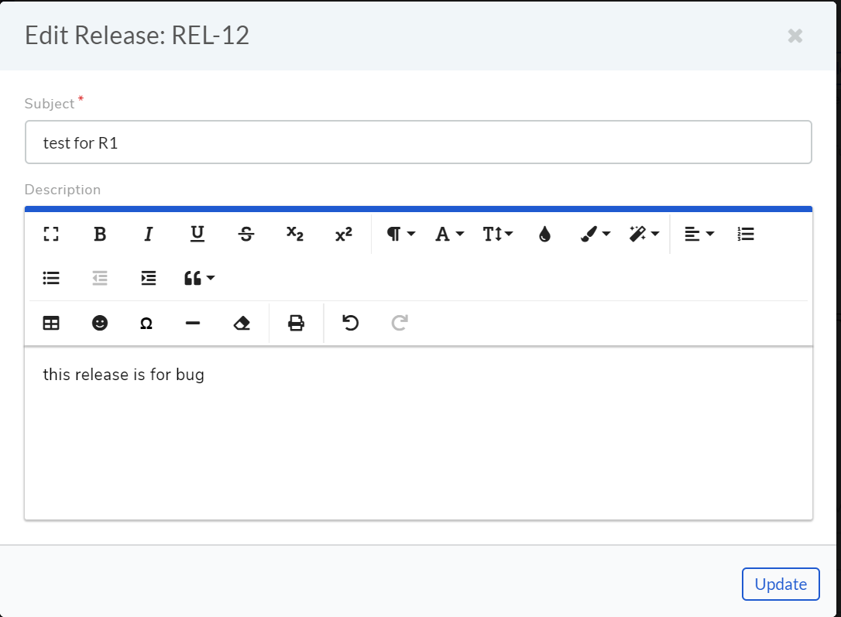Print the description content
This screenshot has width=841, height=617.
296,324
